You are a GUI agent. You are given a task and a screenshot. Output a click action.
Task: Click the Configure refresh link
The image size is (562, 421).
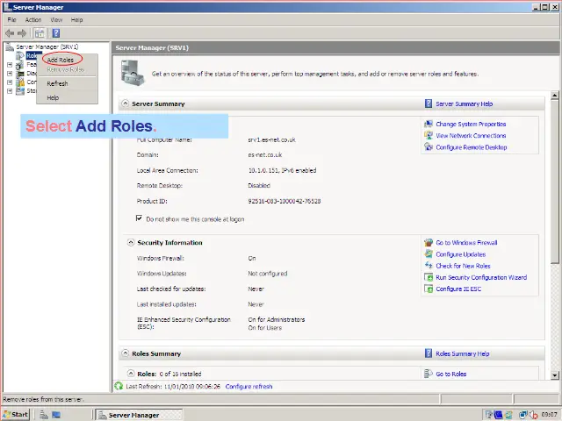pos(249,387)
